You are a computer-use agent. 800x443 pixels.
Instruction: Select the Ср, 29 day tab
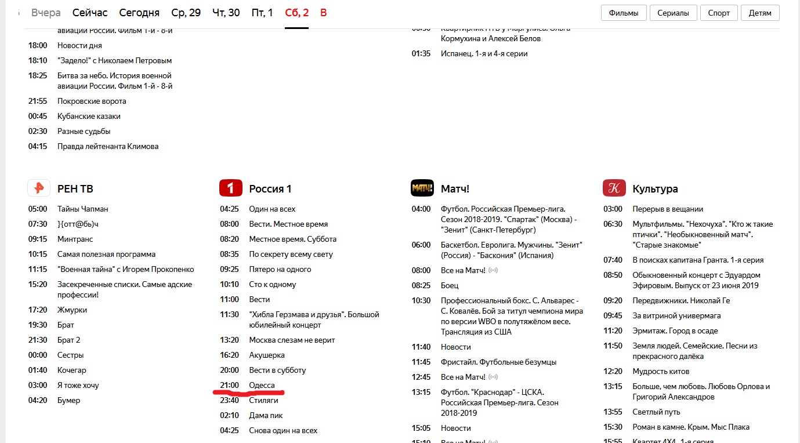186,13
